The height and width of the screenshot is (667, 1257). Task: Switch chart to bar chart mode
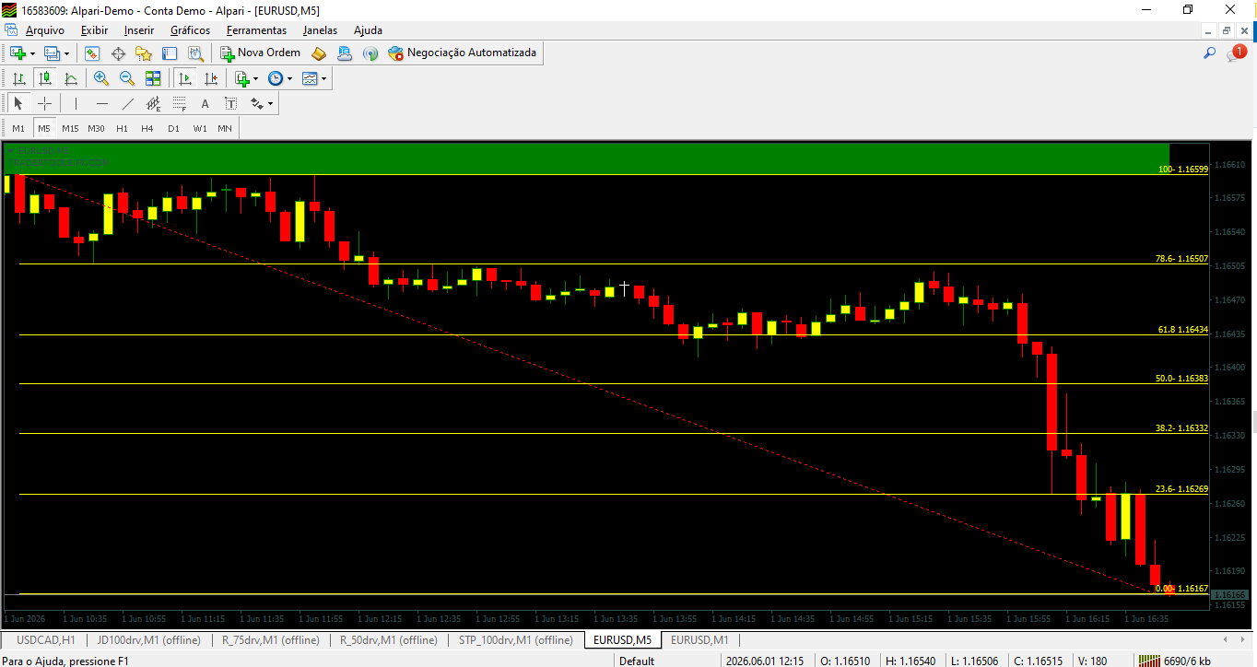tap(18, 78)
